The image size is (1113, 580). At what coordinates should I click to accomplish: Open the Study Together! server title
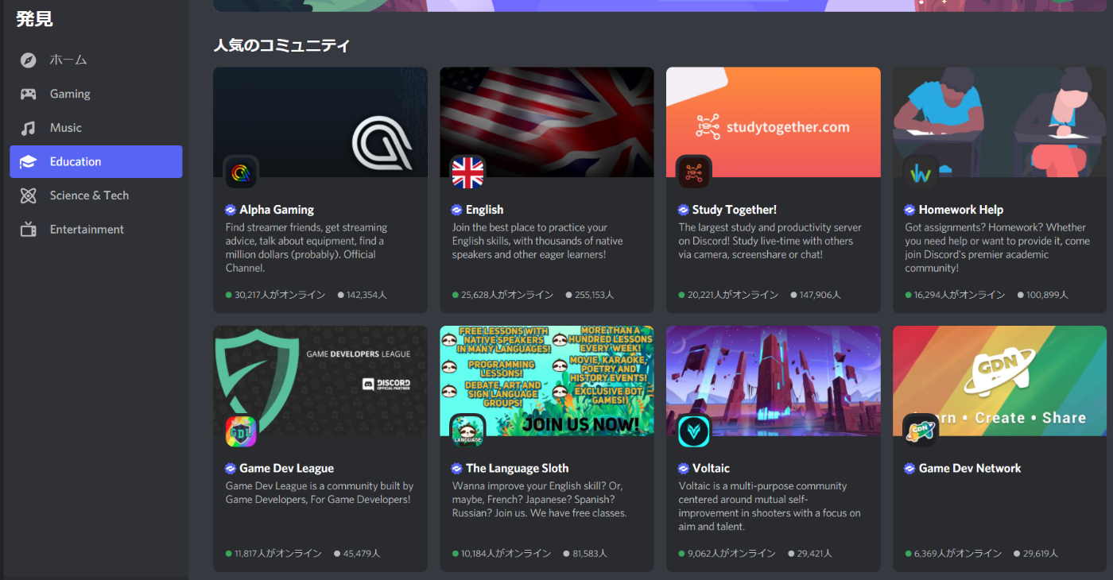[x=735, y=210]
